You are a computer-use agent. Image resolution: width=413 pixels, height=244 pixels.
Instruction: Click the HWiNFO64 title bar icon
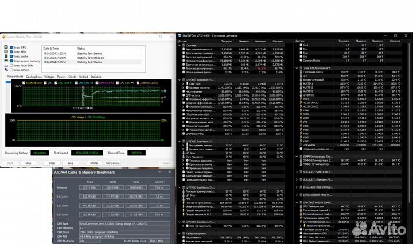tap(180, 35)
